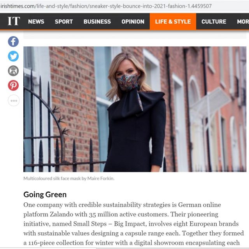Pin article to Pinterest
This screenshot has width=249, height=249.
pos(13,86)
